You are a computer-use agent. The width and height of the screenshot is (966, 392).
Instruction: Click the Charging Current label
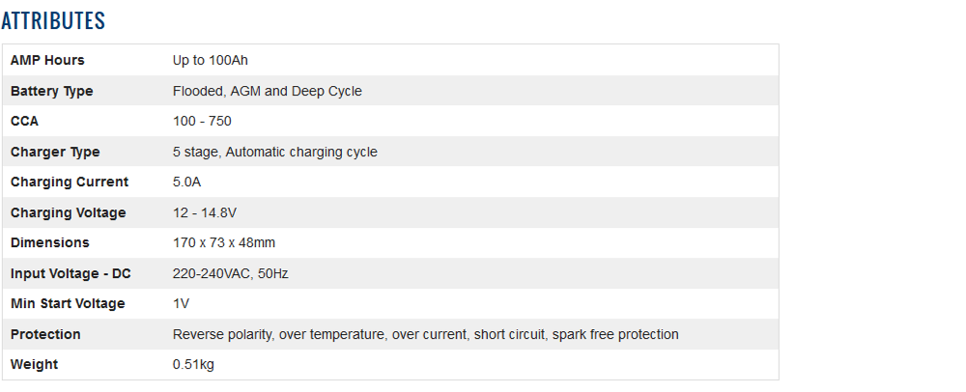point(70,182)
